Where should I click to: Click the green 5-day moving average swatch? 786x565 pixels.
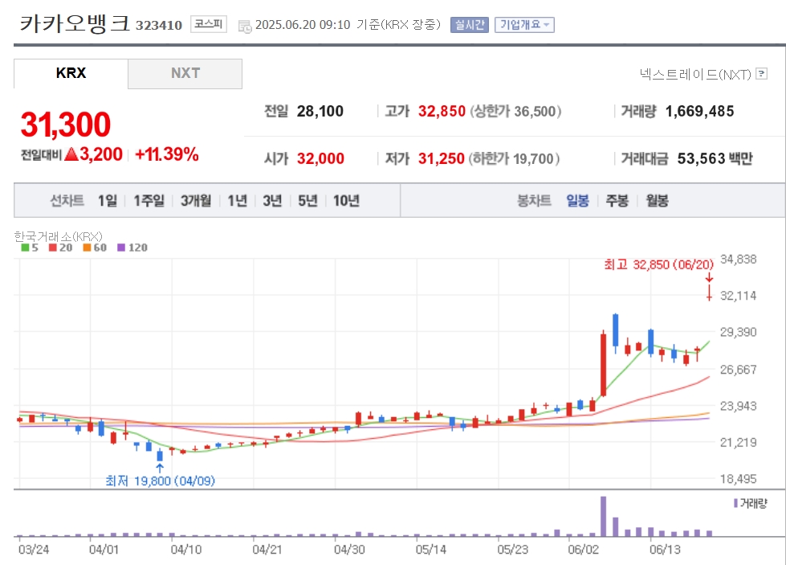pyautogui.click(x=25, y=248)
